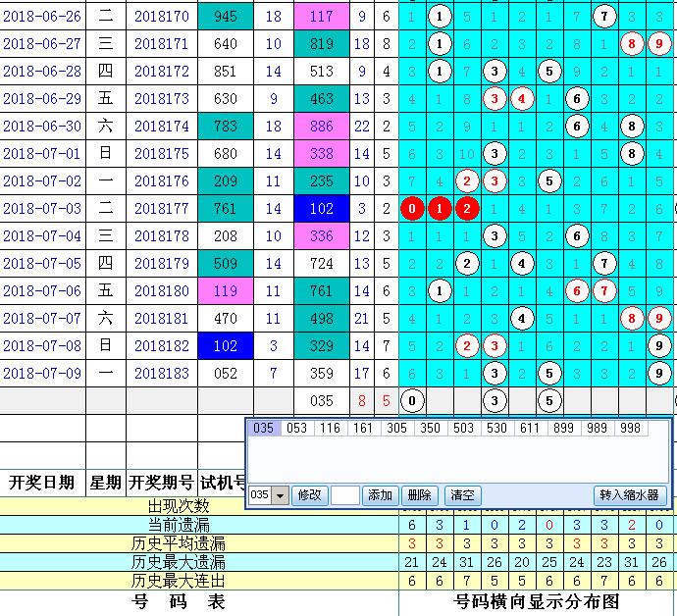
Task: Click the 开奖期号 column header
Action: point(161,482)
